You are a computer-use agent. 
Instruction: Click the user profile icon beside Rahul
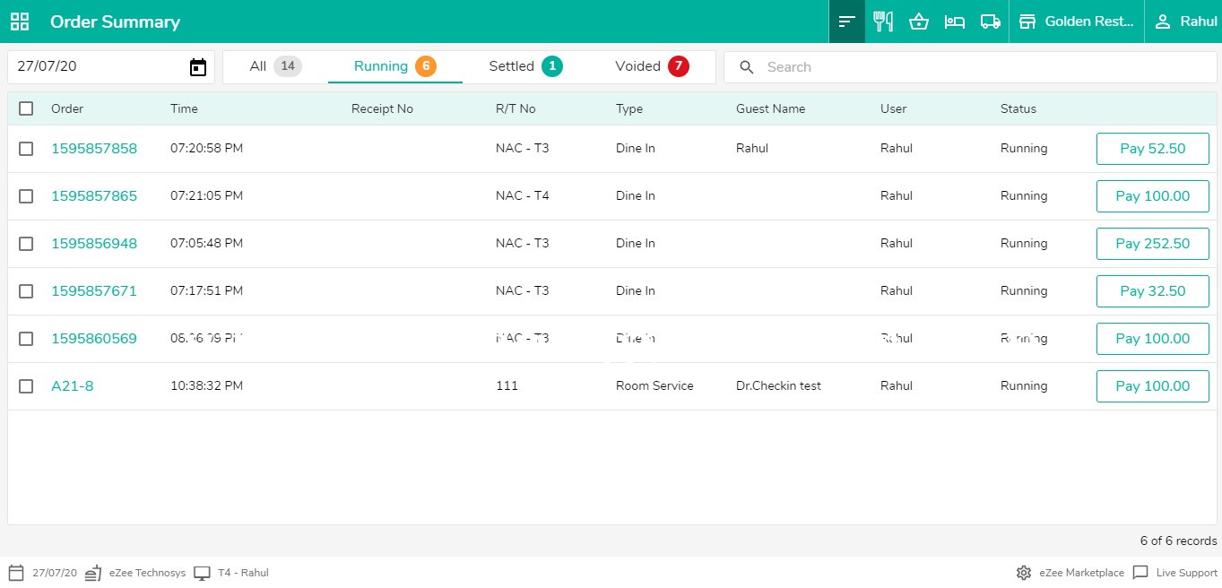click(x=1163, y=22)
